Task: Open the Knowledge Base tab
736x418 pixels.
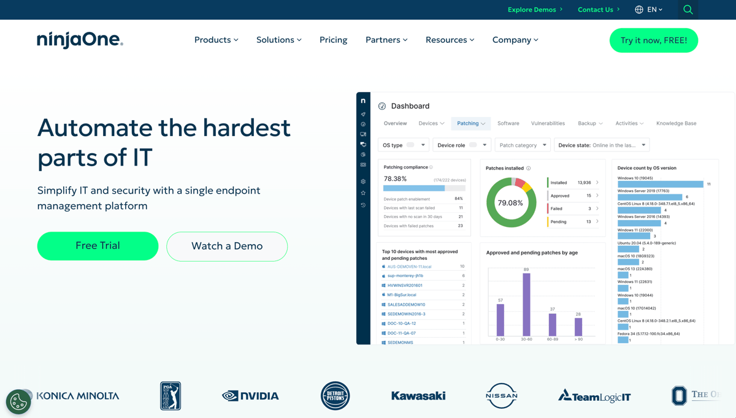Action: [x=676, y=123]
